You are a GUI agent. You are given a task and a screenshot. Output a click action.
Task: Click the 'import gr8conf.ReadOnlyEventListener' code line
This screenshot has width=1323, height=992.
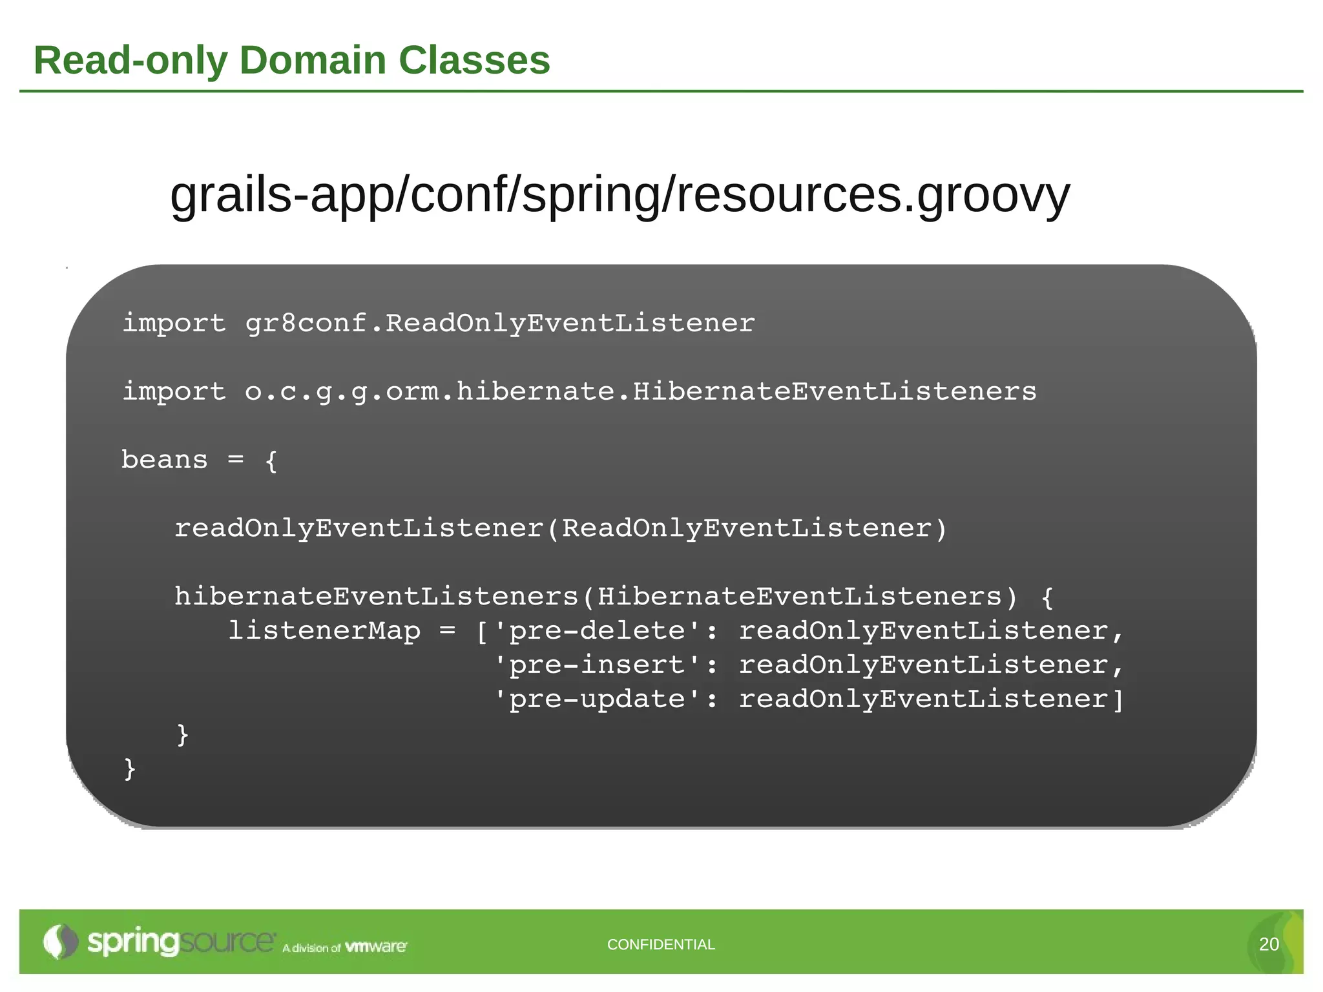[439, 323]
